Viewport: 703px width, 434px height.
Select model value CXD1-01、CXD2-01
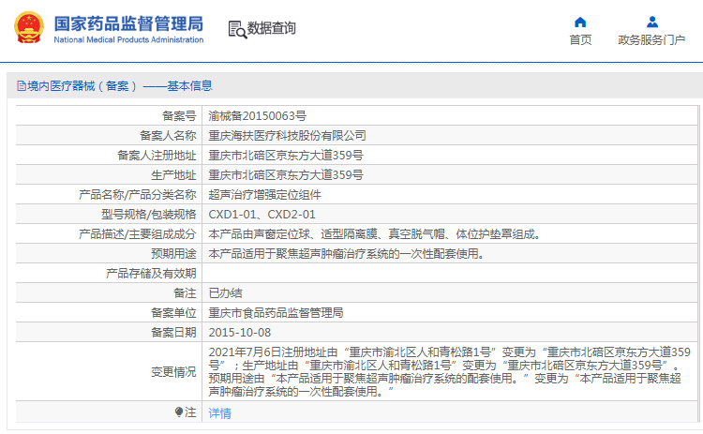(262, 215)
